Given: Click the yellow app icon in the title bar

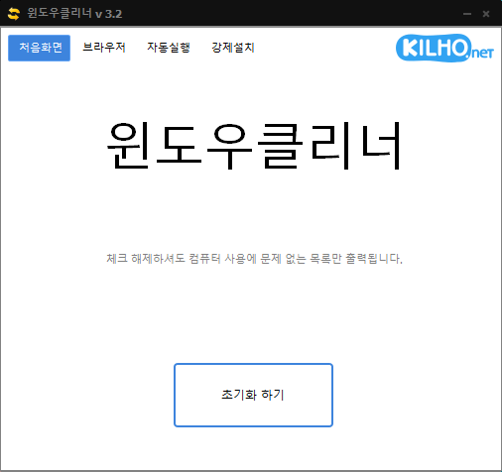Looking at the screenshot, I should click(x=14, y=14).
